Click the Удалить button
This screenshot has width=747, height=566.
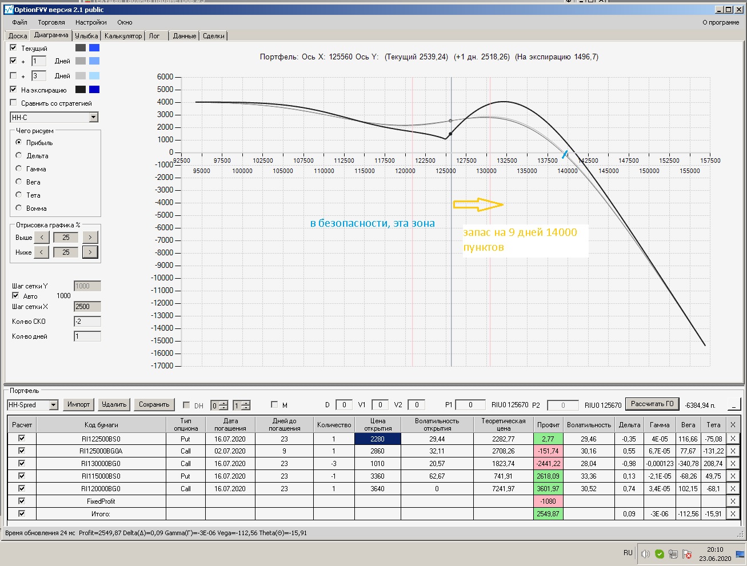coord(114,405)
